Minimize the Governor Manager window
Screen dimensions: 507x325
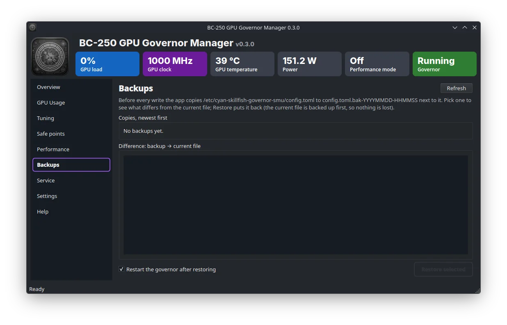455,27
